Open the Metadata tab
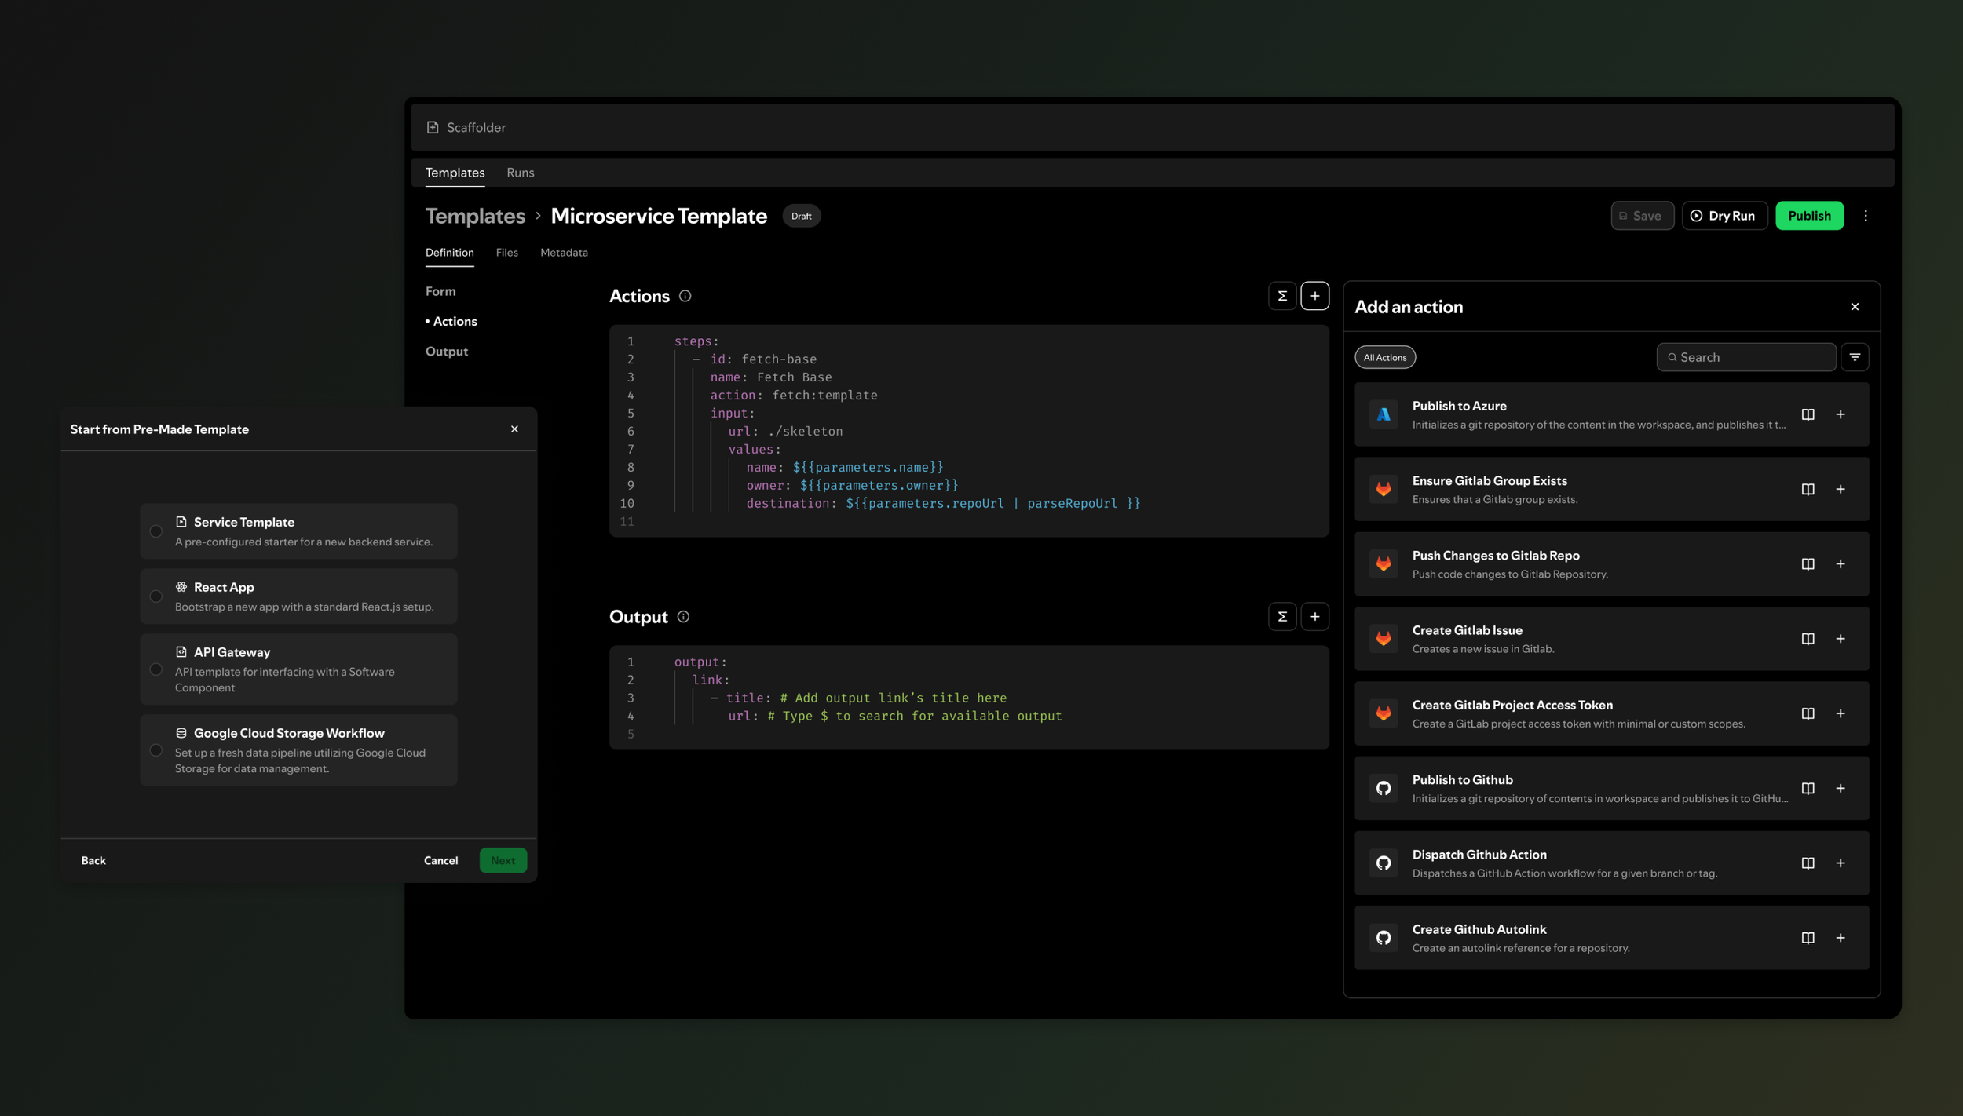The width and height of the screenshot is (1963, 1116). pos(564,253)
